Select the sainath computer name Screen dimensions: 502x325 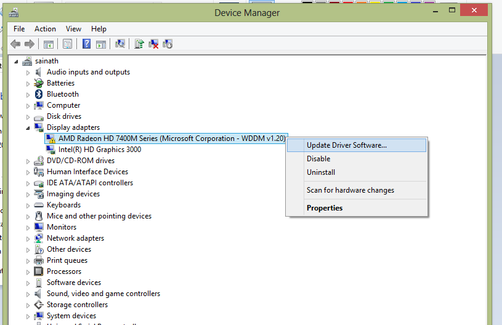[x=47, y=61]
